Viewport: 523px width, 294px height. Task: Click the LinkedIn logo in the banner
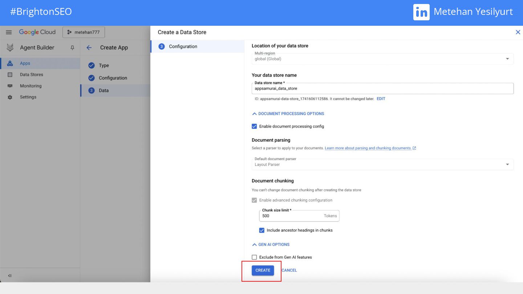[421, 12]
